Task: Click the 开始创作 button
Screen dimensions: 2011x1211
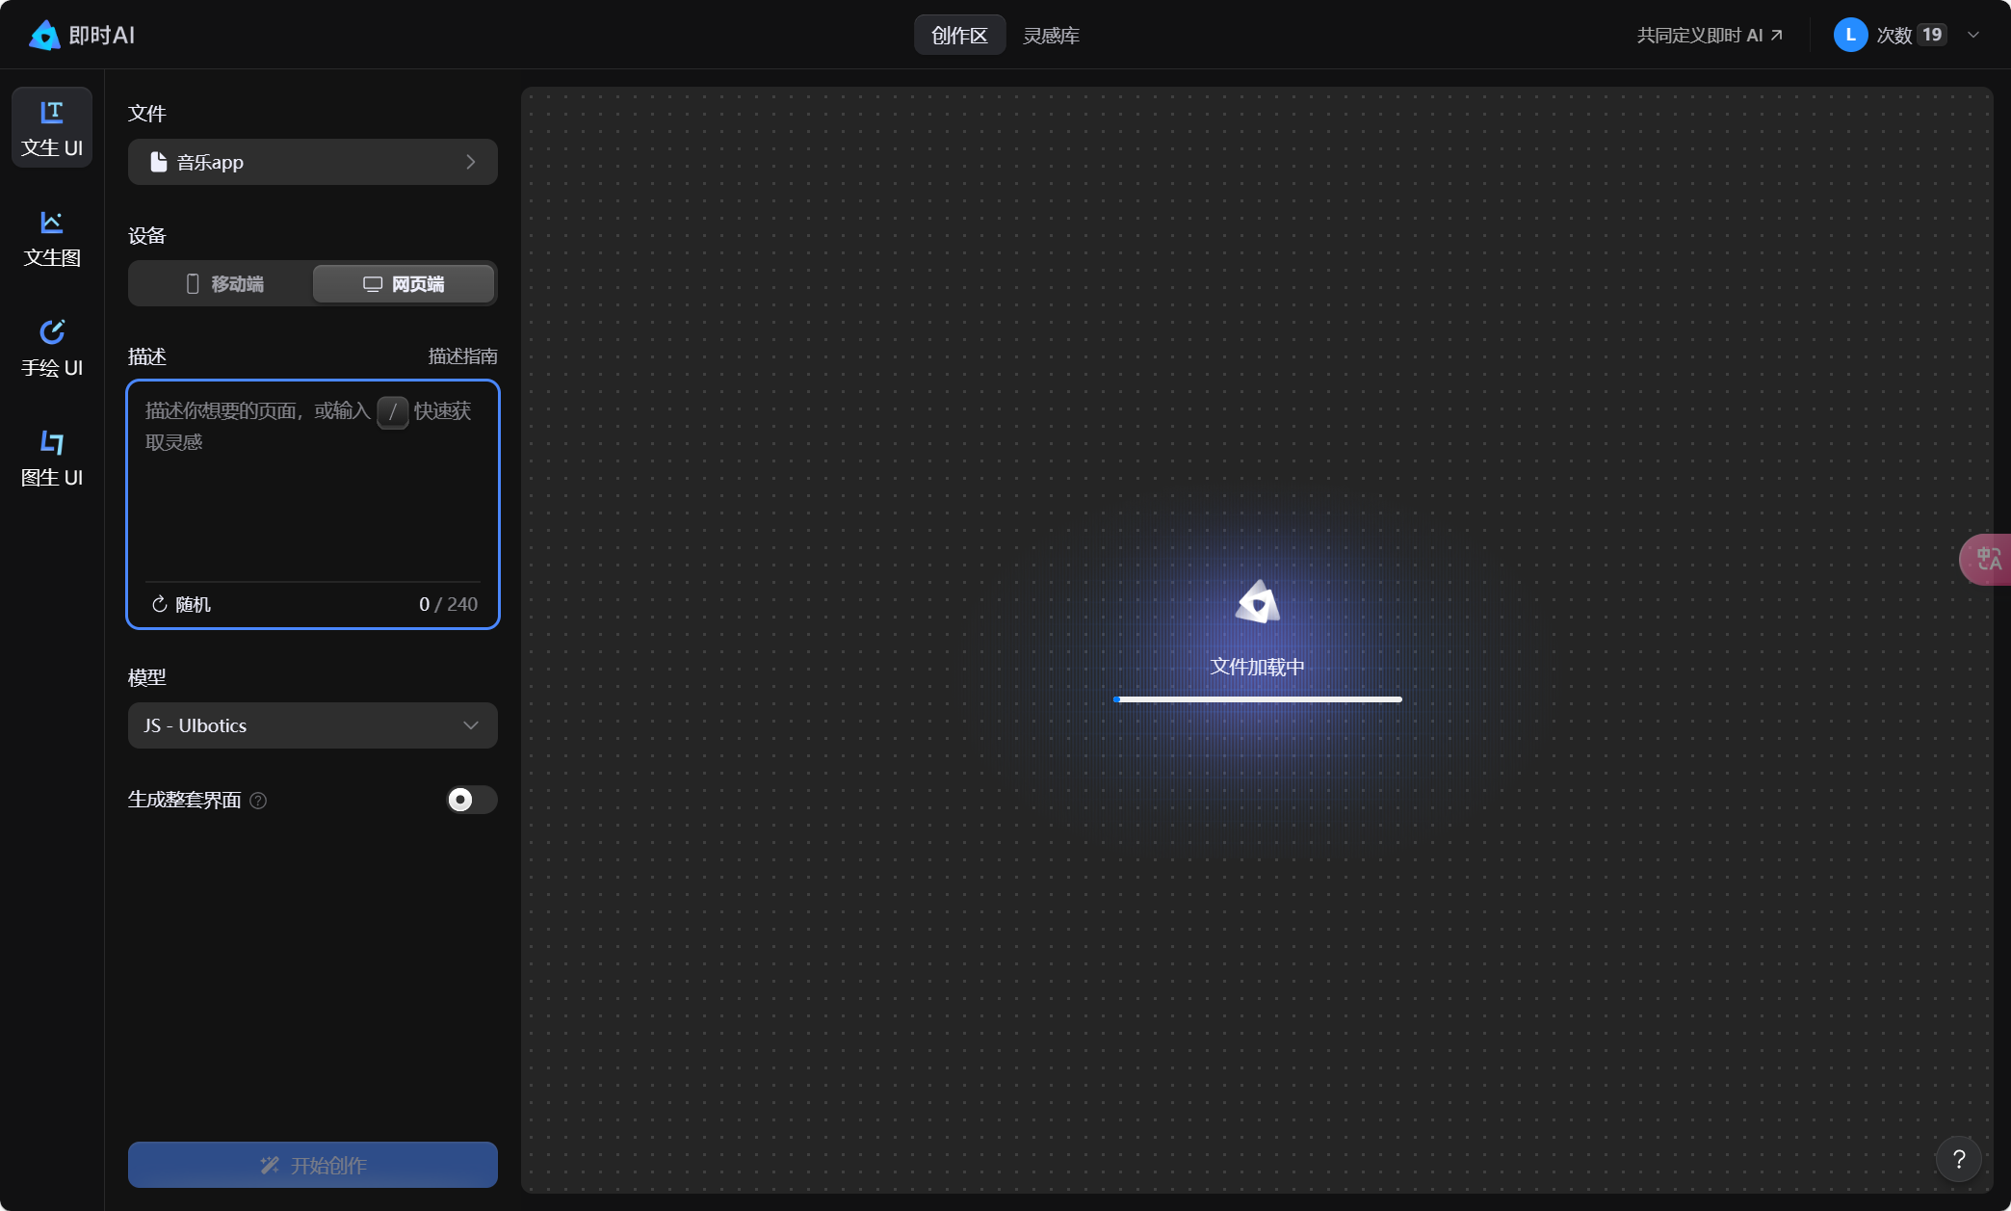Action: point(313,1165)
